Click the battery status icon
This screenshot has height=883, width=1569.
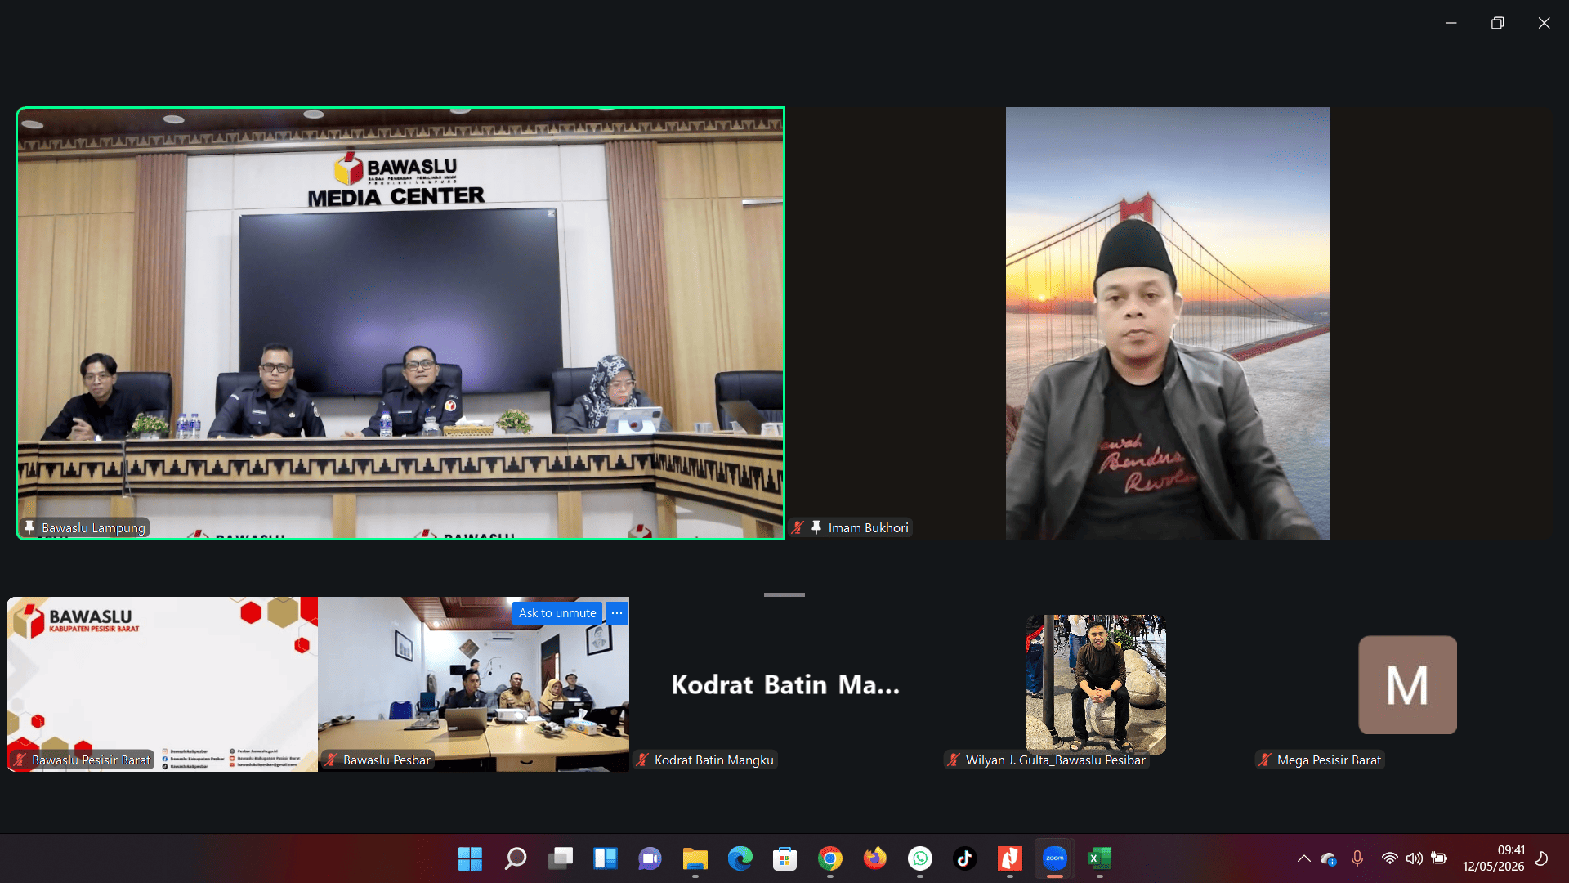1439,858
